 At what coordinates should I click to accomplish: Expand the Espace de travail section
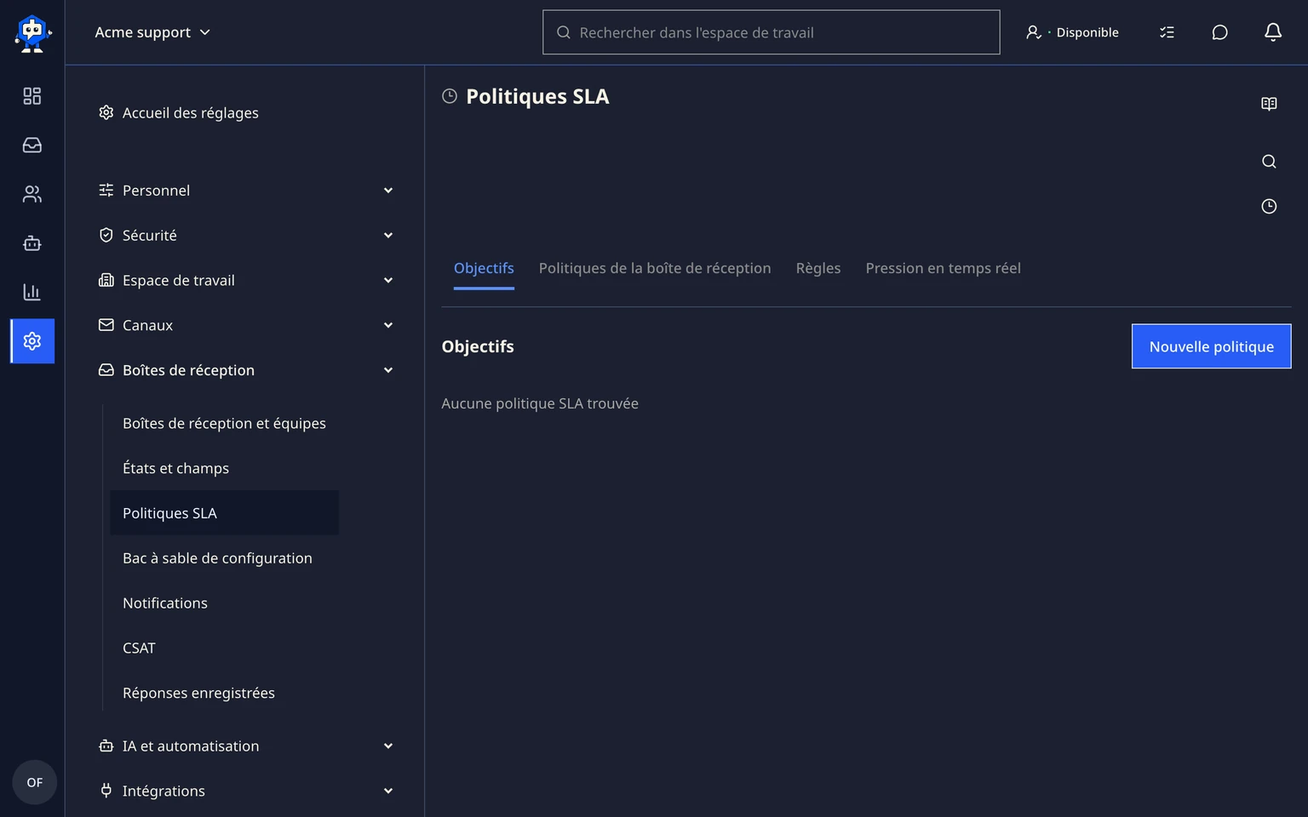point(246,281)
